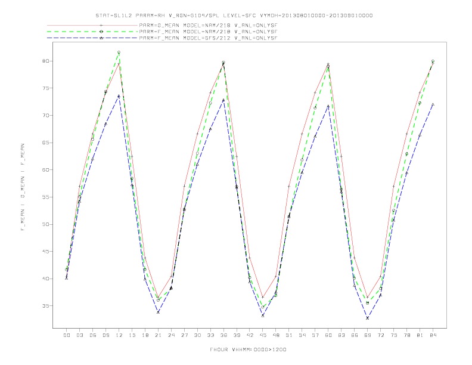This screenshot has width=472, height=365.
Task: Click x-axis tick label 84
Action: click(433, 335)
